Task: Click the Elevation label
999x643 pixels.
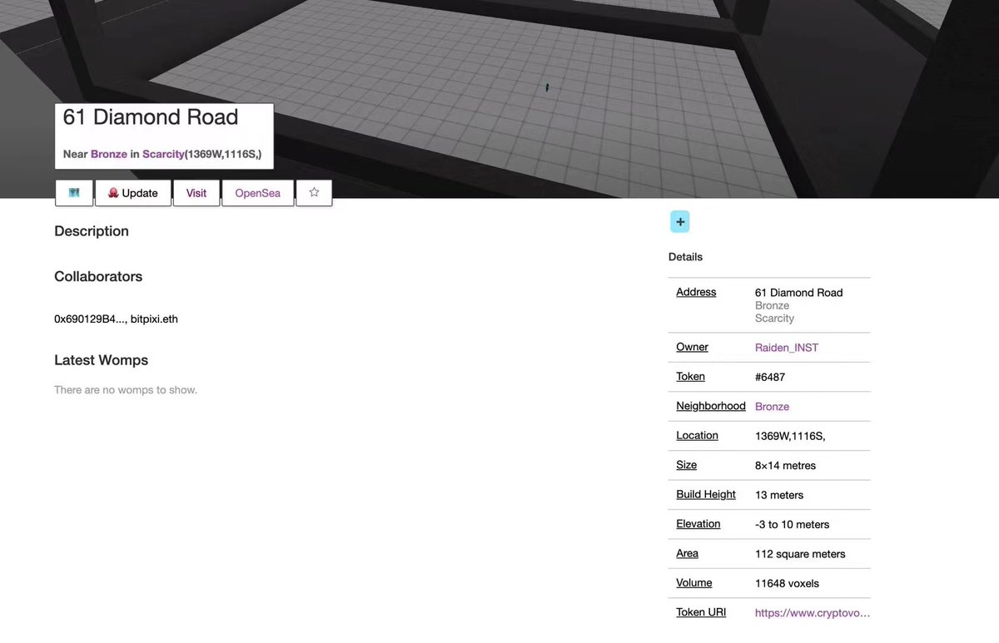Action: click(698, 524)
